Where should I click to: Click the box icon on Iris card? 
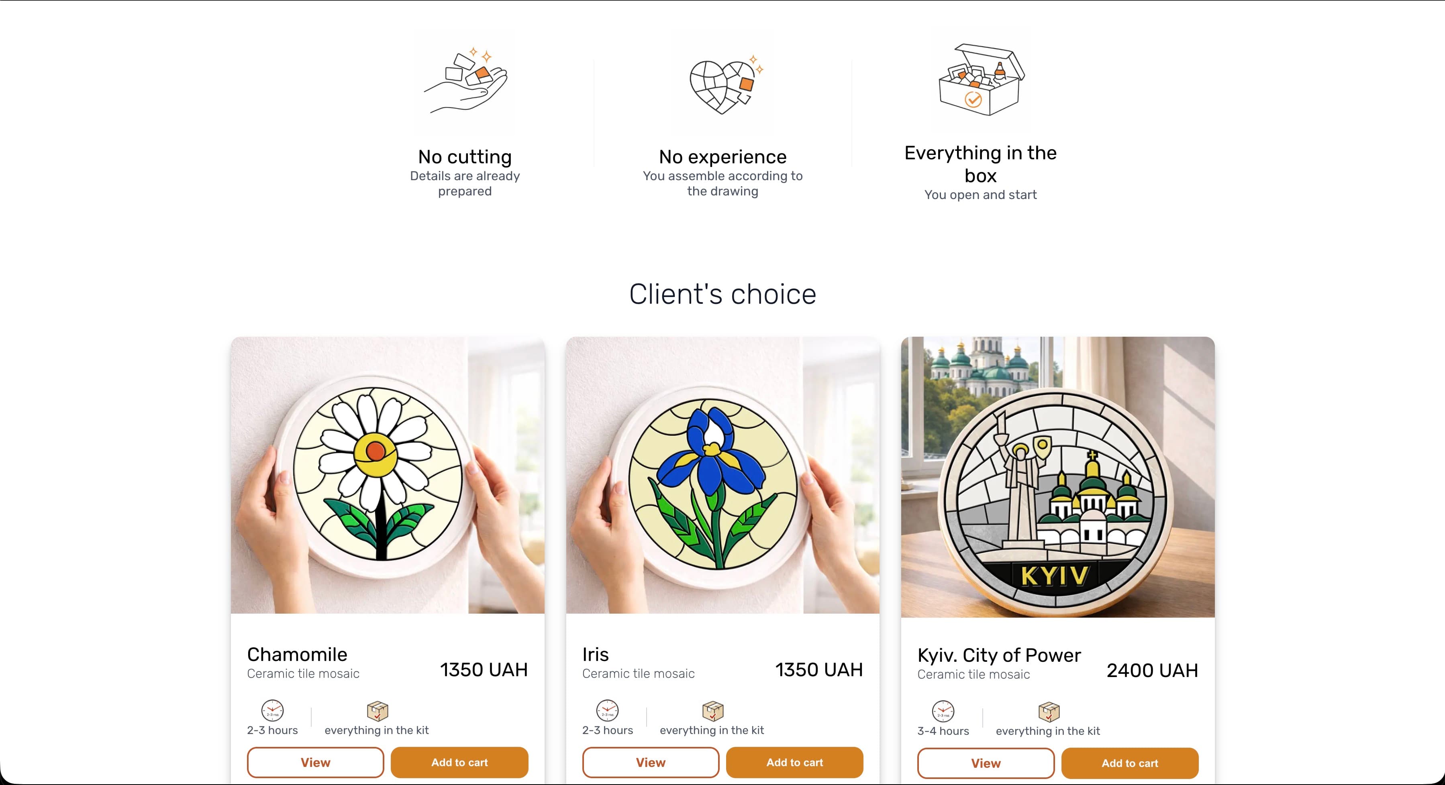coord(712,710)
